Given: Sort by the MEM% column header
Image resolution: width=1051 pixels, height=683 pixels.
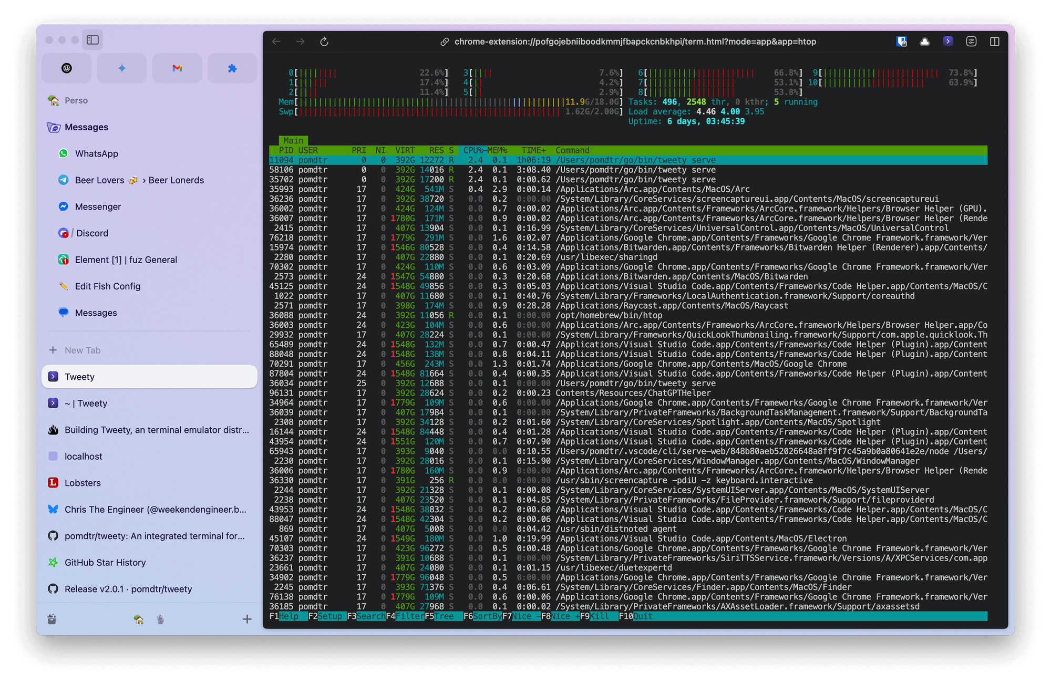Looking at the screenshot, I should pyautogui.click(x=497, y=150).
